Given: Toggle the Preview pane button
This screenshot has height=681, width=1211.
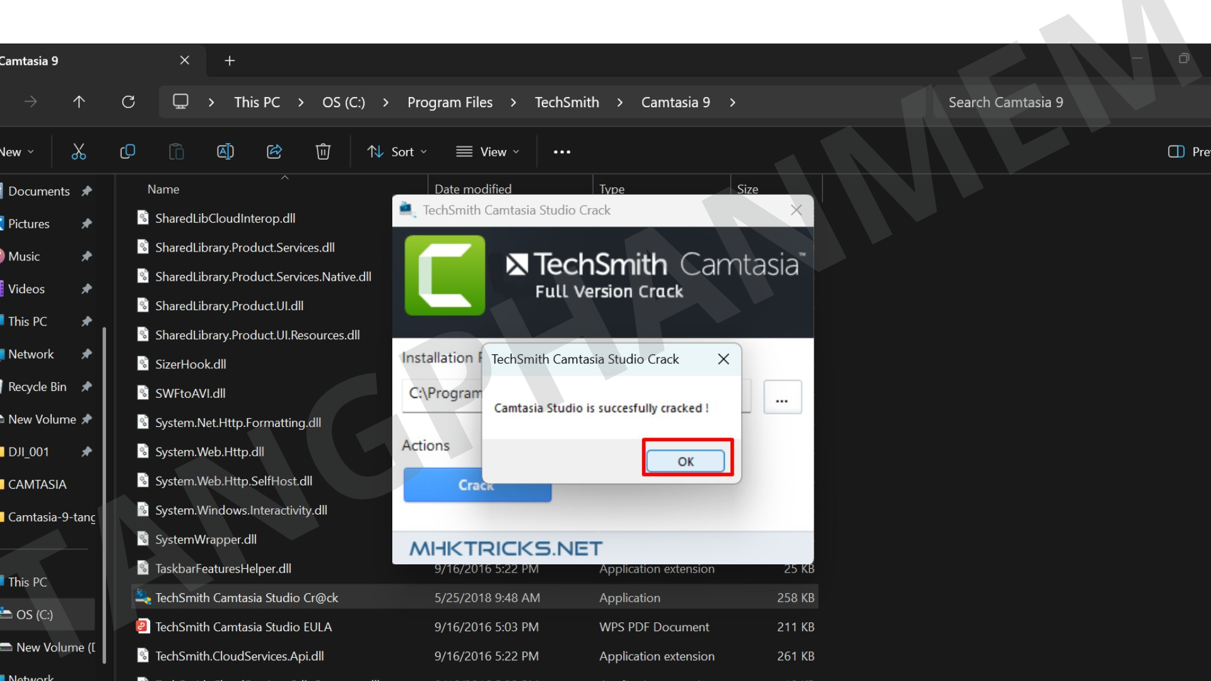Looking at the screenshot, I should coord(1188,151).
